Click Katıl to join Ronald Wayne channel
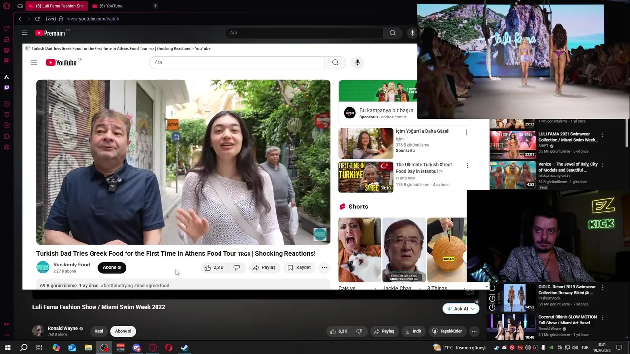 [99, 331]
